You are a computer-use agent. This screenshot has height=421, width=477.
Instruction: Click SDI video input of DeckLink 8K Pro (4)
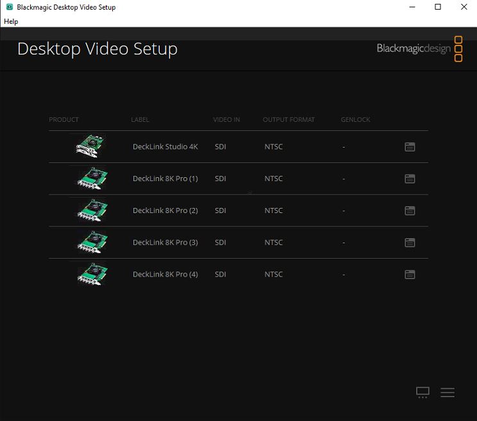coord(221,275)
